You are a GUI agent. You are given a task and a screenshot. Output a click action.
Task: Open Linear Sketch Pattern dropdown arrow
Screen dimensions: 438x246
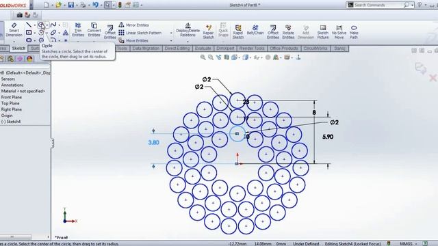click(171, 33)
